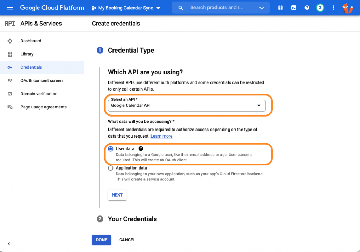Click the CANCEL button
The height and width of the screenshot is (252, 360).
127,240
